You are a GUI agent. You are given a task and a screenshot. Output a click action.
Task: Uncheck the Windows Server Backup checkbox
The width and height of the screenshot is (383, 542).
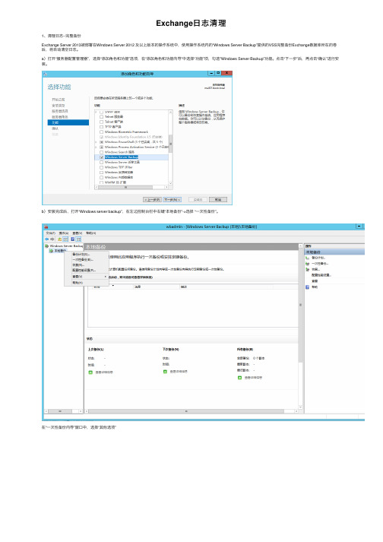pyautogui.click(x=101, y=157)
